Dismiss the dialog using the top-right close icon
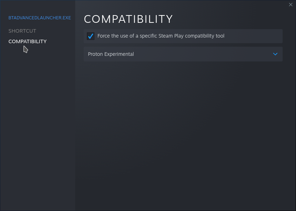 point(290,5)
